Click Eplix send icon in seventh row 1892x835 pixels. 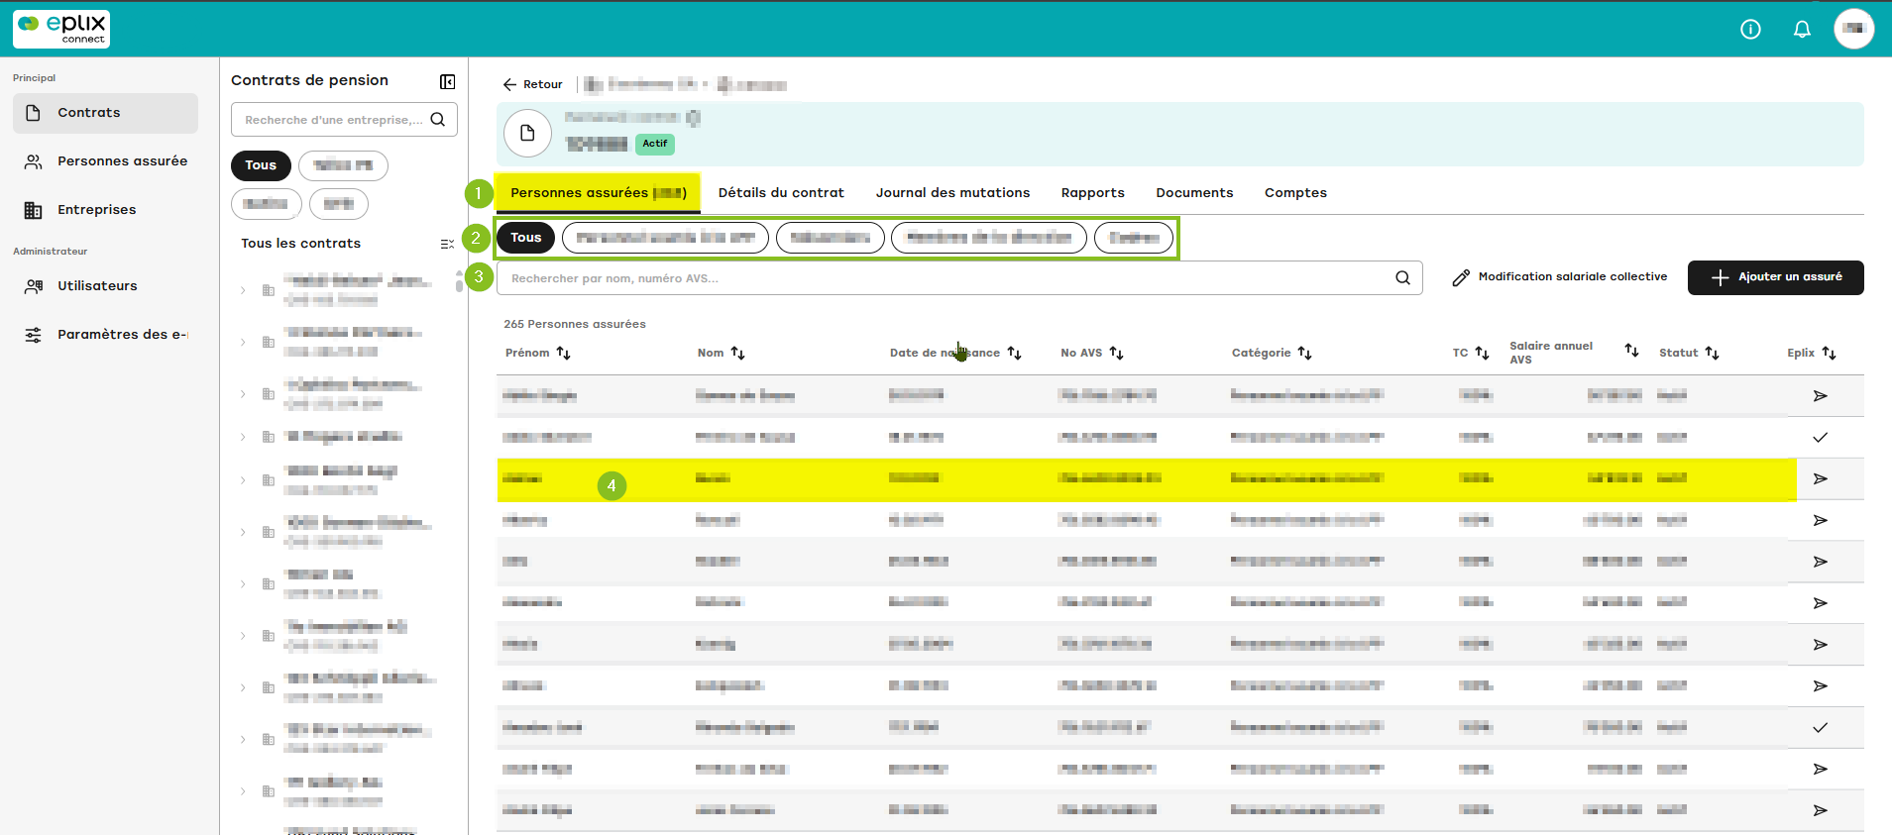1820,645
